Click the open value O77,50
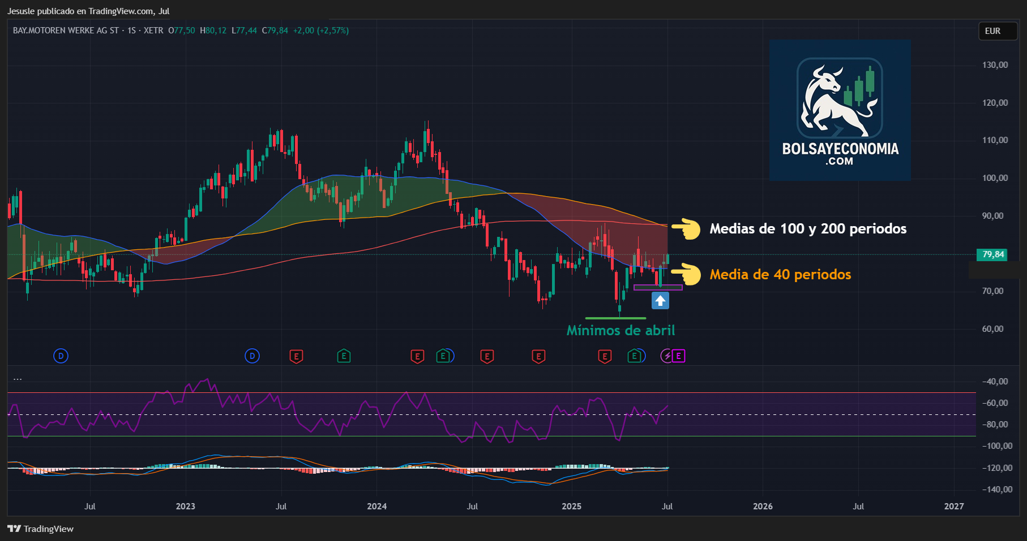The width and height of the screenshot is (1027, 541). coord(181,31)
